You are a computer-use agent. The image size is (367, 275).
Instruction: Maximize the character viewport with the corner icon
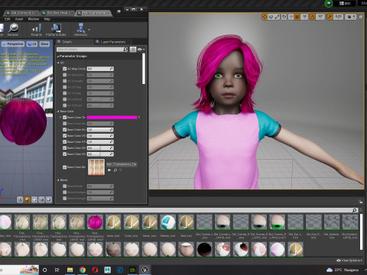pyautogui.click(x=361, y=17)
